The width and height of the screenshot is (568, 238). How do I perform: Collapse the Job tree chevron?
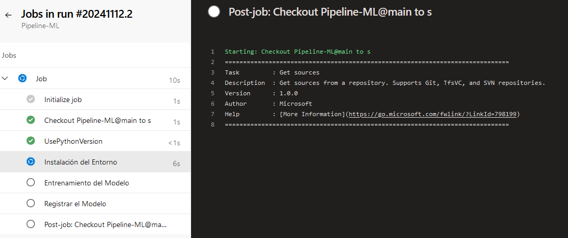click(6, 79)
